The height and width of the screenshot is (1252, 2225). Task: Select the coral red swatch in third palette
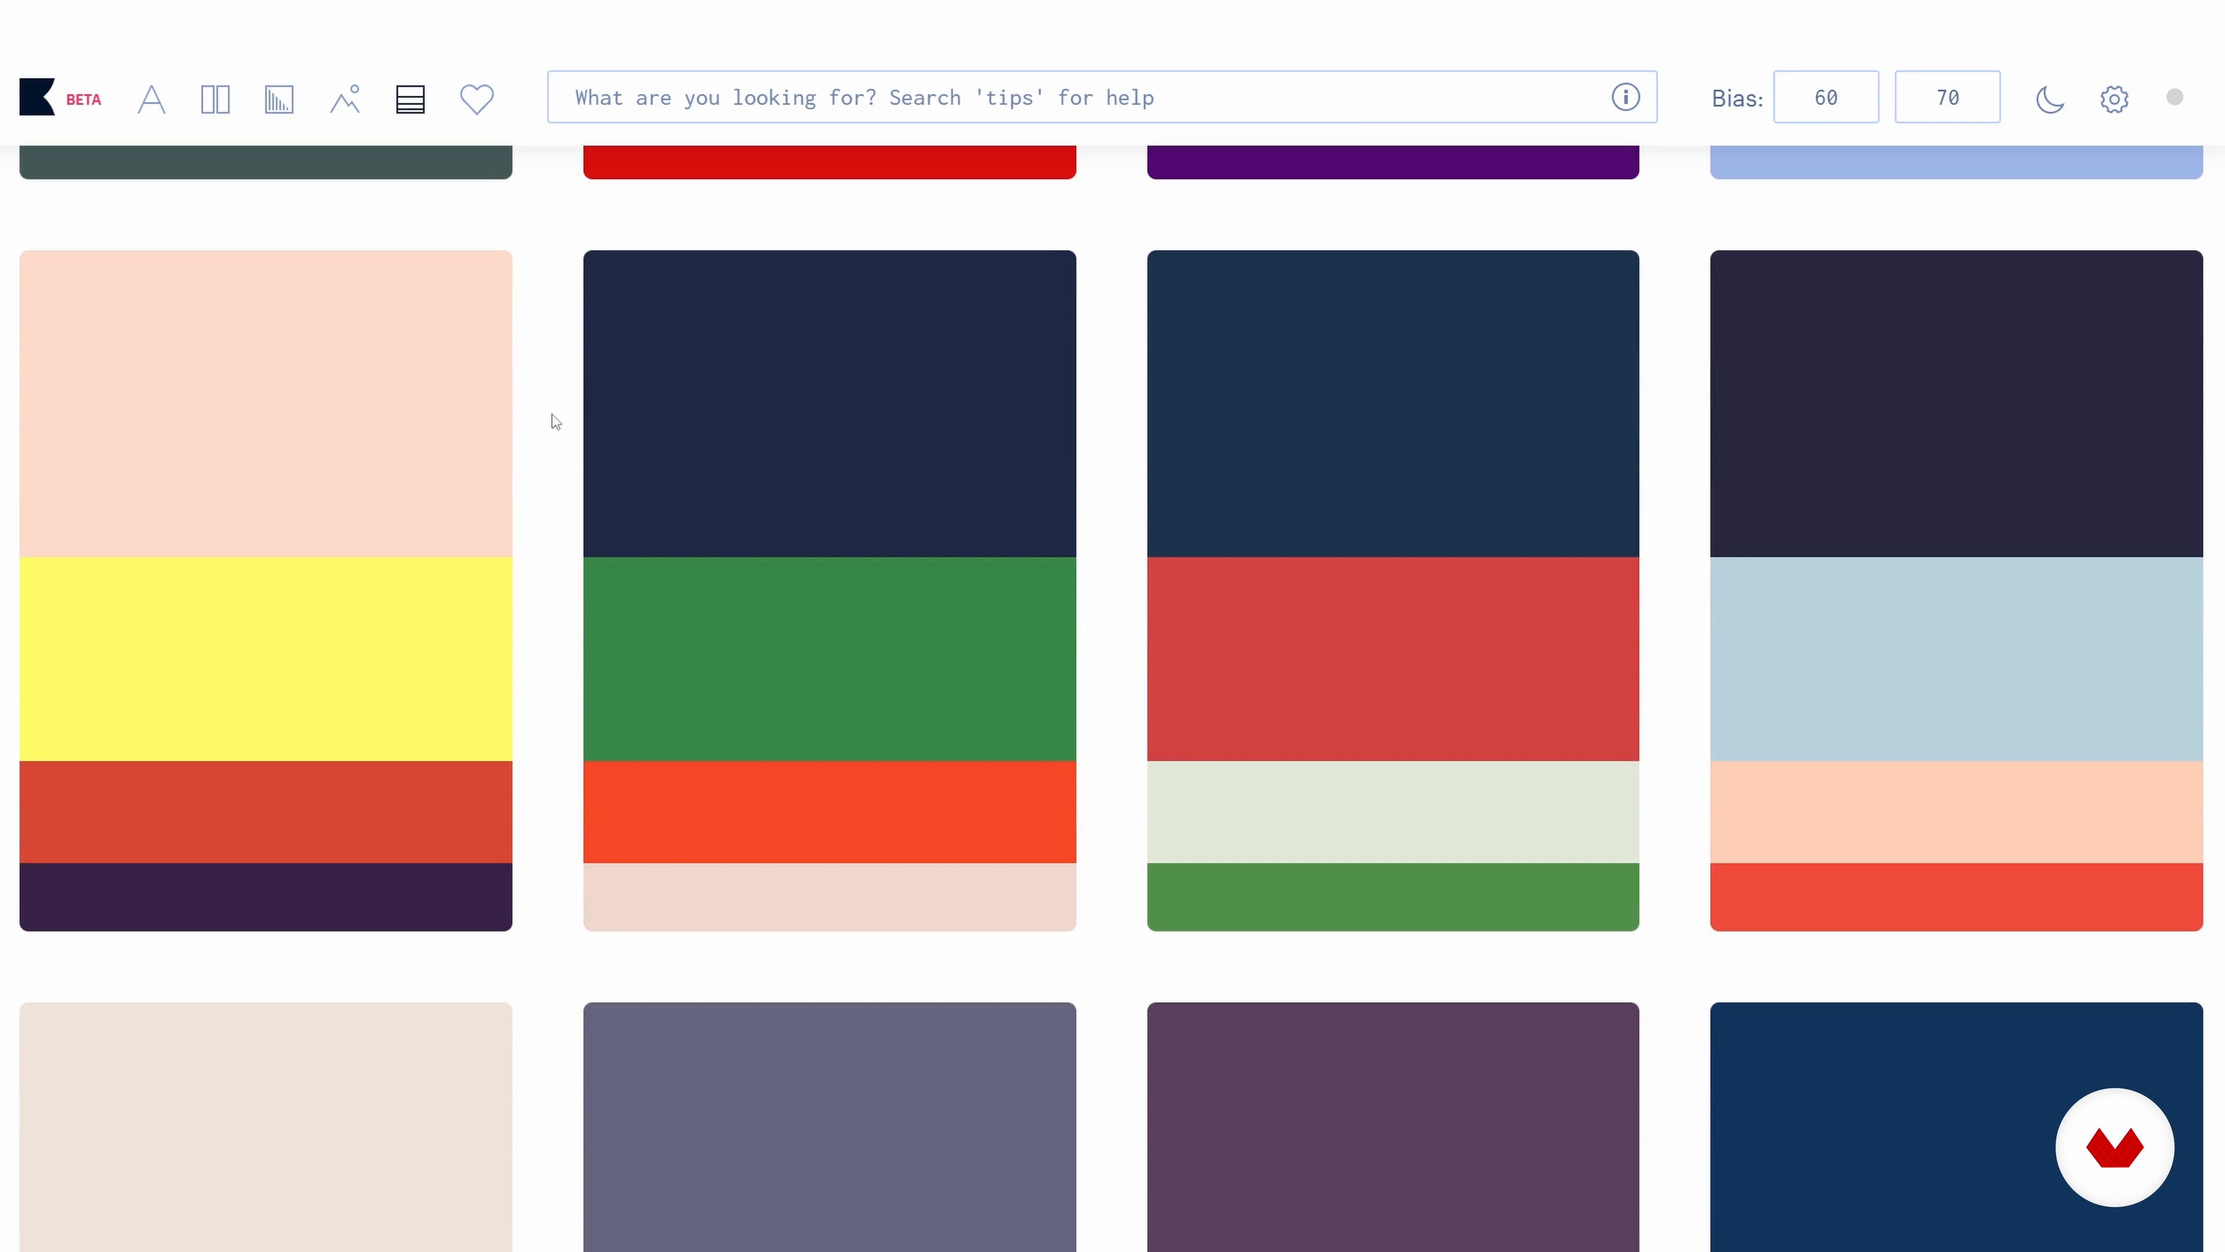coord(1393,659)
